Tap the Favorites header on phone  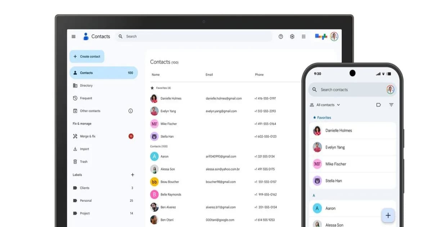[x=322, y=117]
